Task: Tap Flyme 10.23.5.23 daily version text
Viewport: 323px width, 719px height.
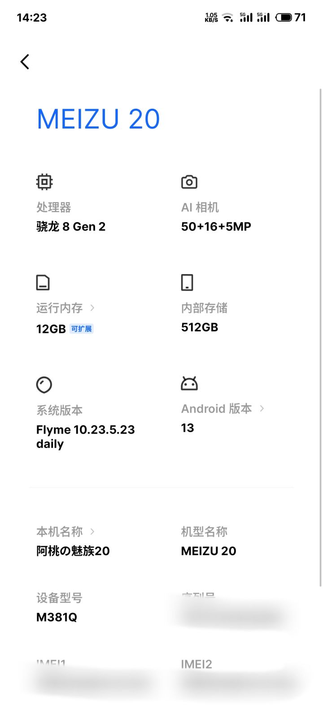Action: 85,436
